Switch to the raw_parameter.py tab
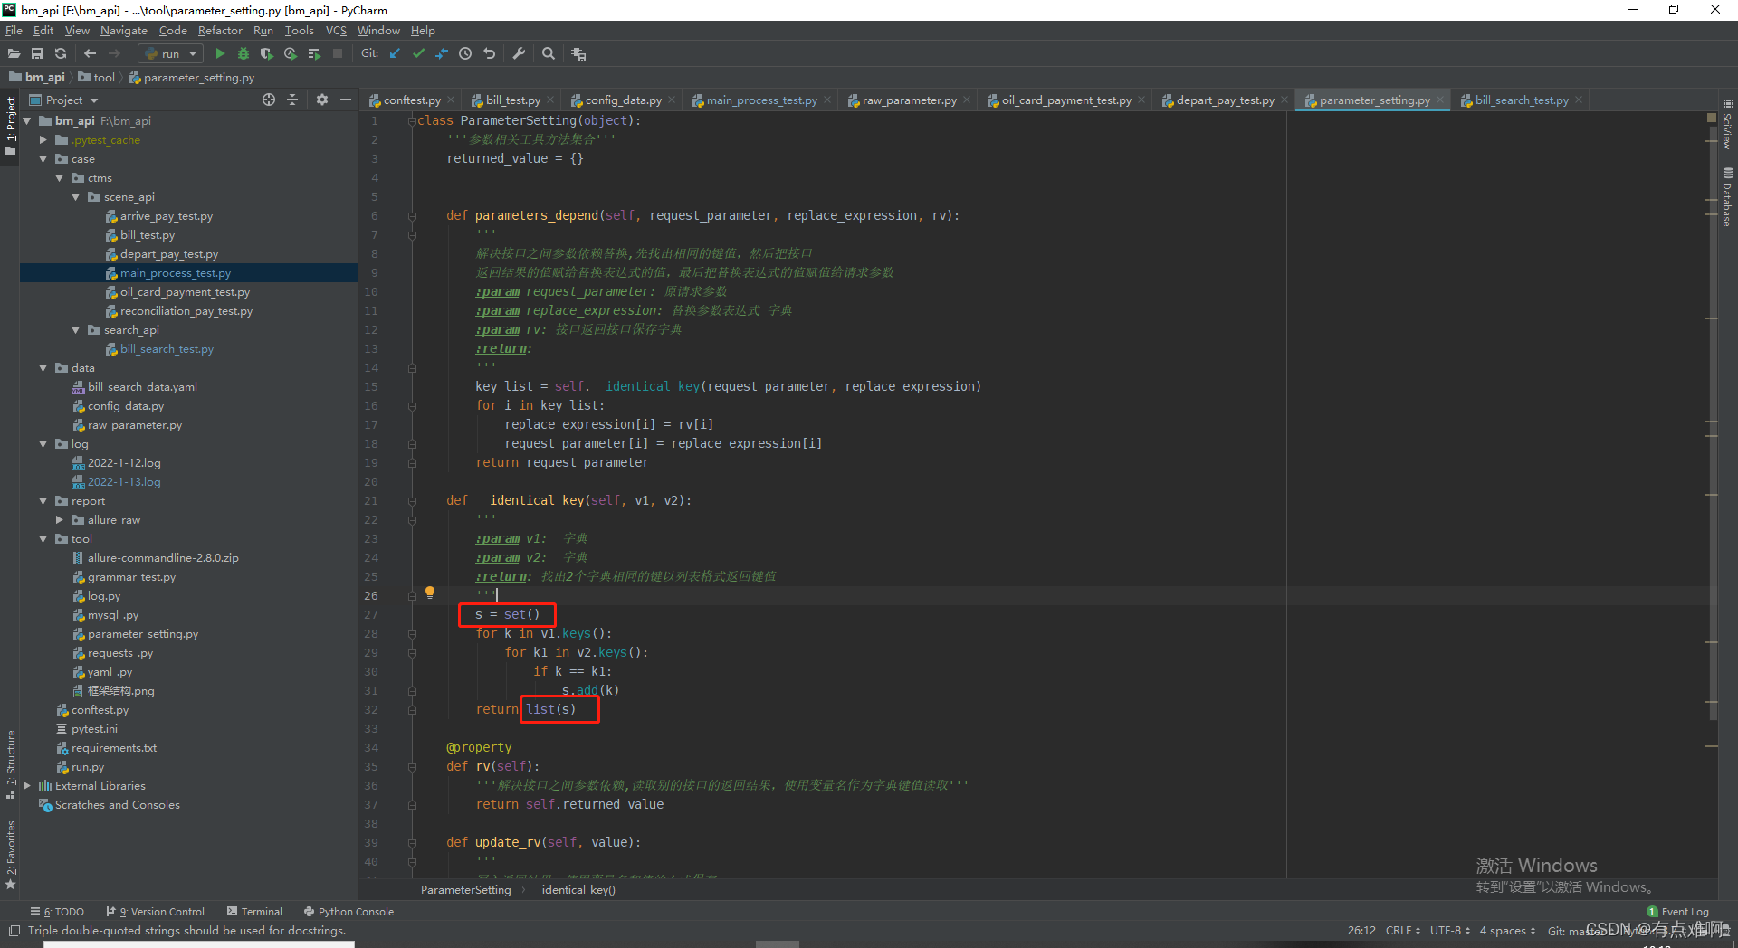Image resolution: width=1738 pixels, height=948 pixels. (x=909, y=100)
